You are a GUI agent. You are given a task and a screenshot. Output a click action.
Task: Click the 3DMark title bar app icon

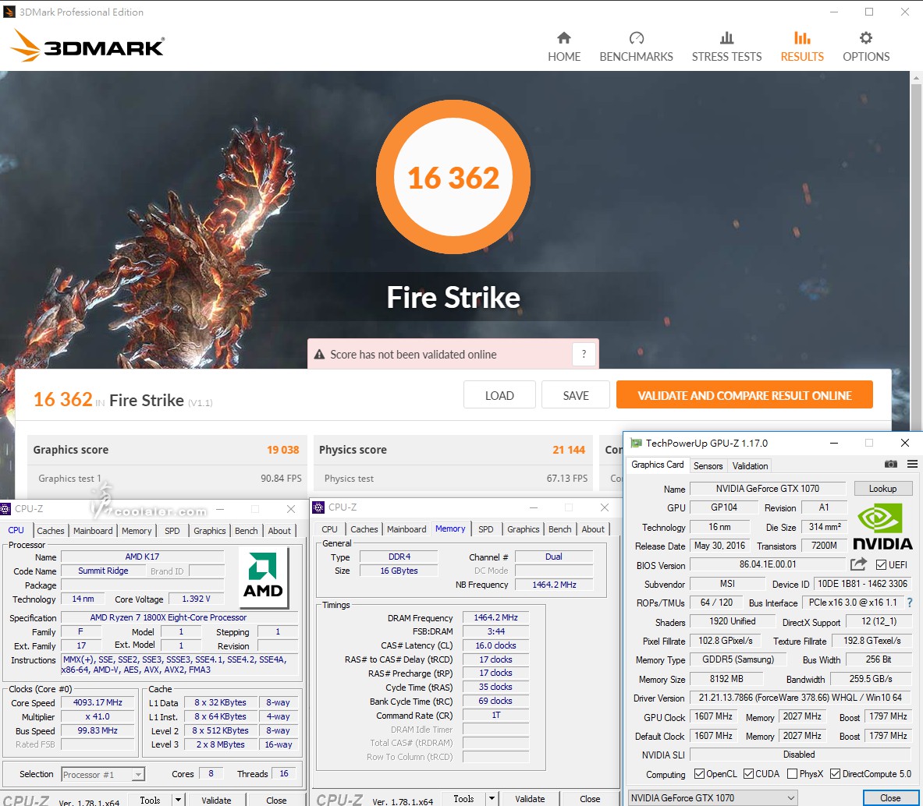9,12
